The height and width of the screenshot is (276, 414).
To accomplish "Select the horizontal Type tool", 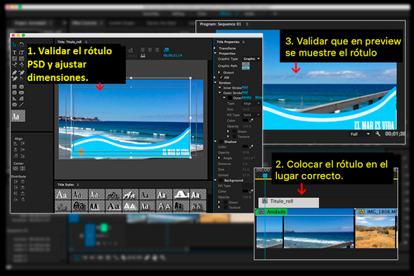I will [14, 52].
